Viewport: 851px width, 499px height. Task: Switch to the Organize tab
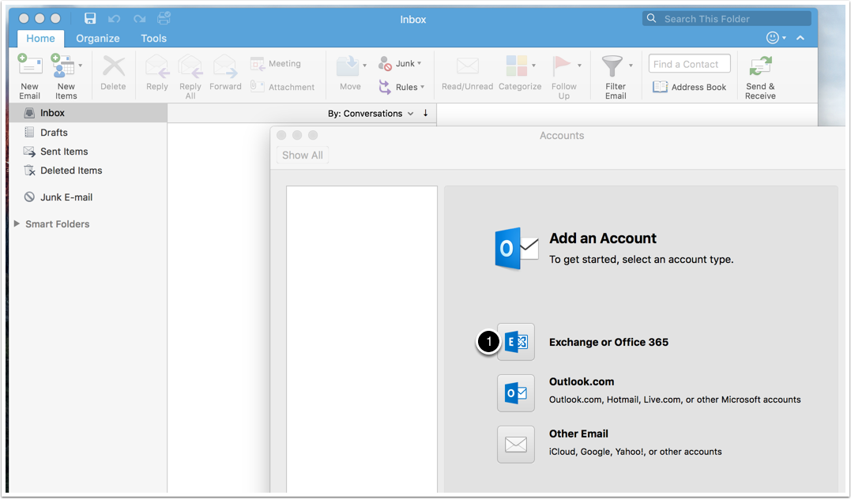pos(98,38)
